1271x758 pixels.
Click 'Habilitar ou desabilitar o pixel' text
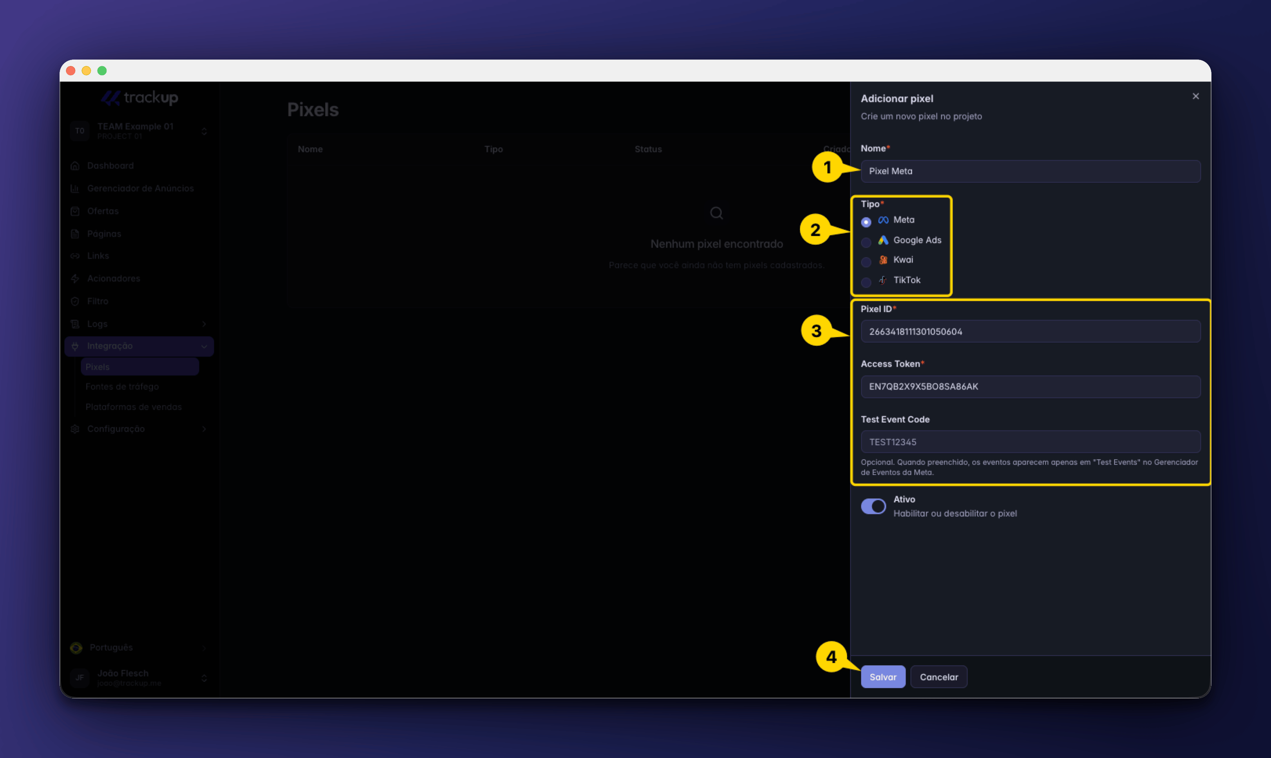(x=955, y=513)
